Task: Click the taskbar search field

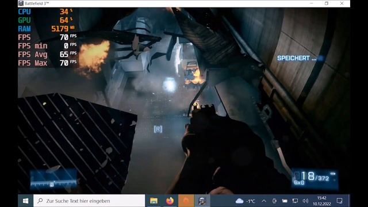Action: 89,201
